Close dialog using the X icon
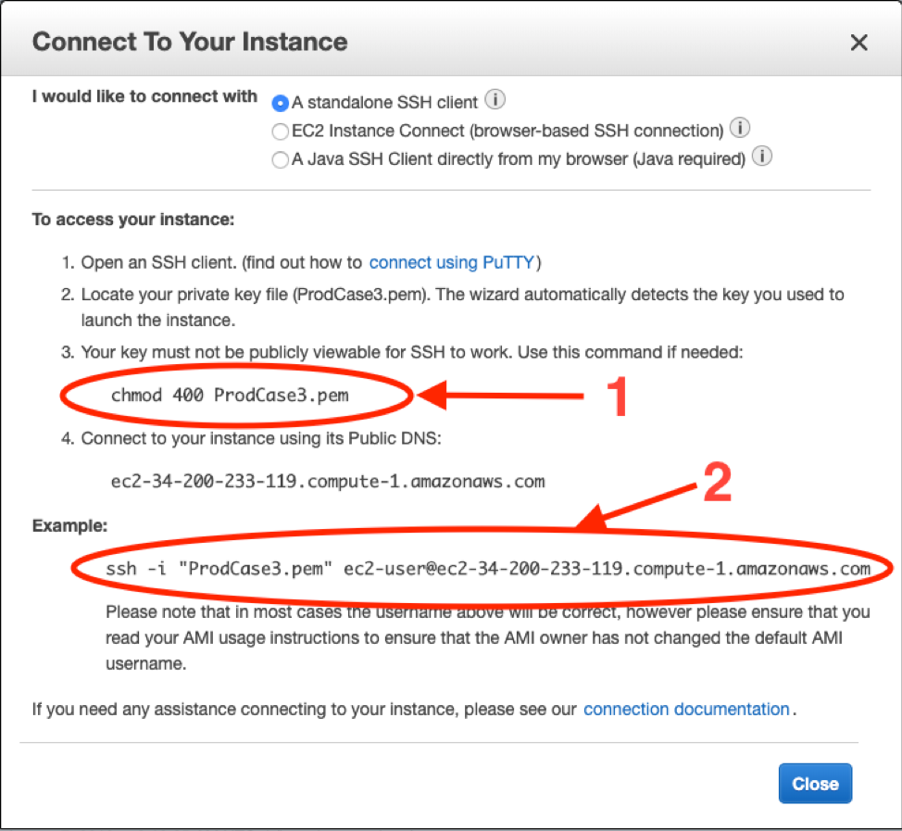902x831 pixels. point(859,43)
